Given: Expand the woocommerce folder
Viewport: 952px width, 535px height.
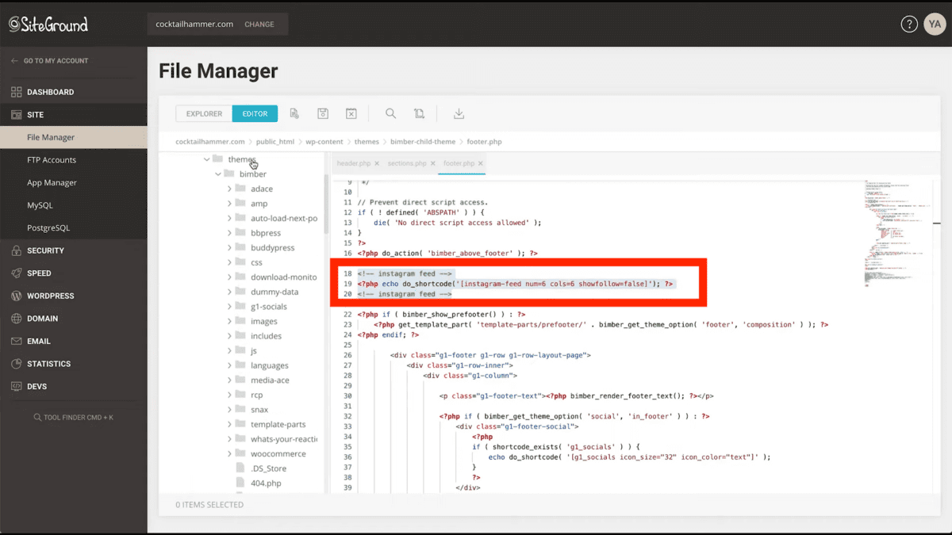Looking at the screenshot, I should pos(229,454).
